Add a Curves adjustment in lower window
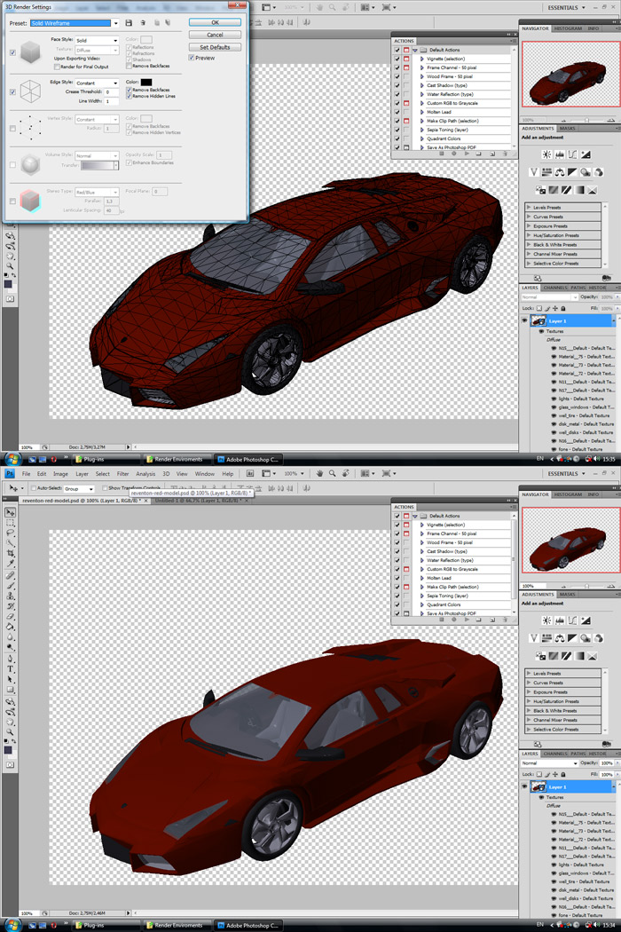621x932 pixels. pyautogui.click(x=573, y=620)
